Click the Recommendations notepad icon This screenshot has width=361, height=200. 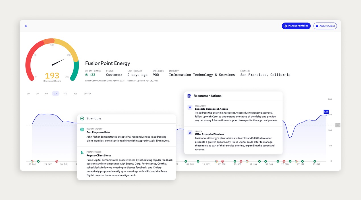pos(189,96)
